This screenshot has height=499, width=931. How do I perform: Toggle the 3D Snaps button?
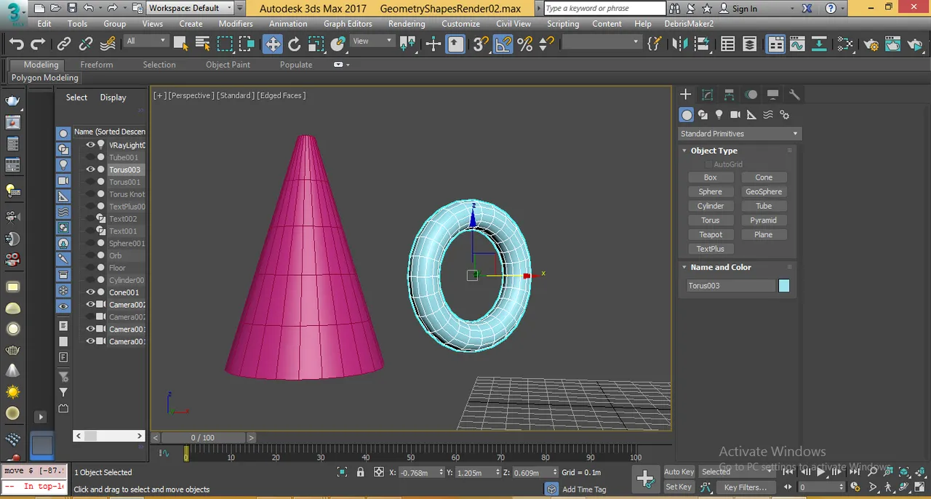(481, 44)
